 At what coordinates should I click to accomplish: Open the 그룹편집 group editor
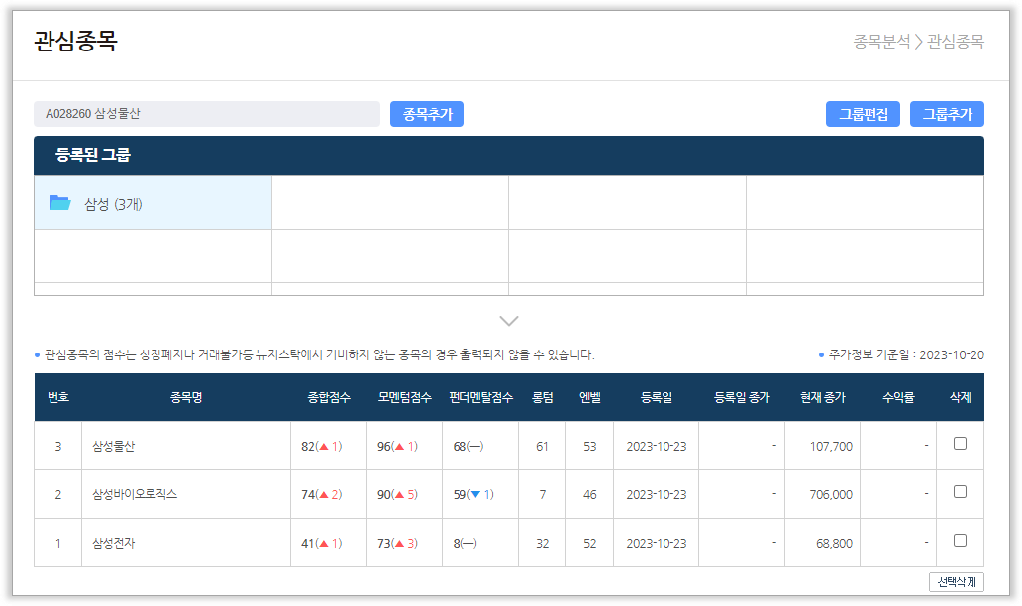click(x=863, y=114)
